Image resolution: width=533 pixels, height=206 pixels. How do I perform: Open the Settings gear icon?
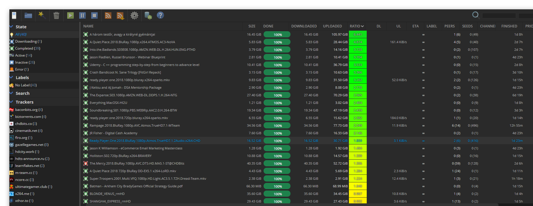click(134, 15)
